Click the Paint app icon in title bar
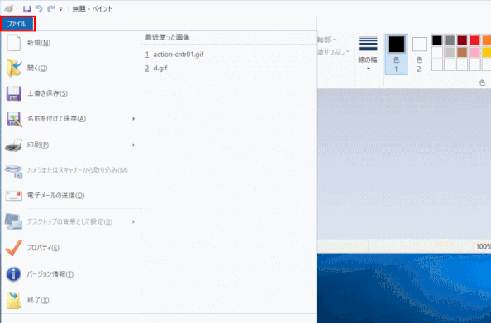Image resolution: width=491 pixels, height=323 pixels. [9, 8]
